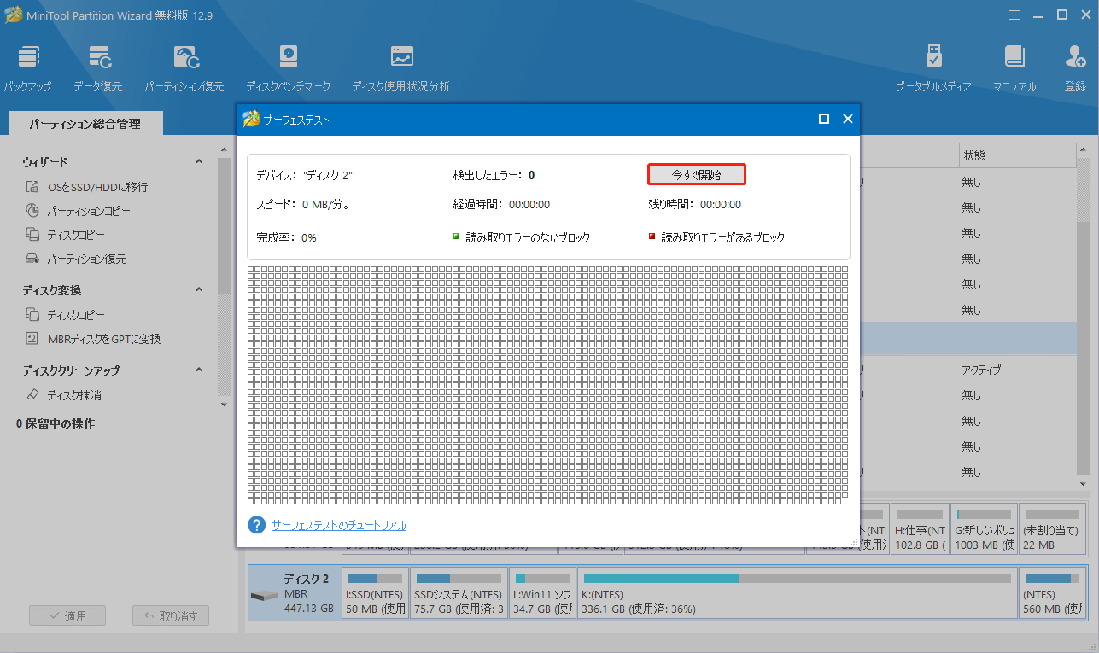Close the サーフェステスト dialog

[848, 120]
